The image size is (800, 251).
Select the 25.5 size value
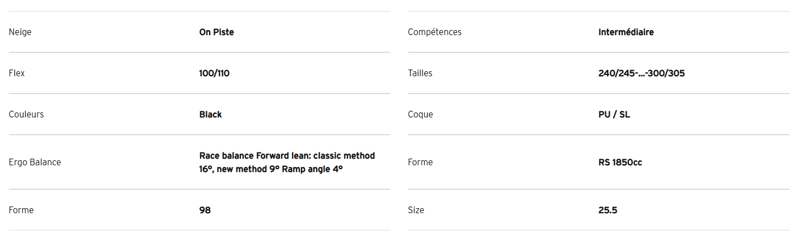[x=608, y=210]
